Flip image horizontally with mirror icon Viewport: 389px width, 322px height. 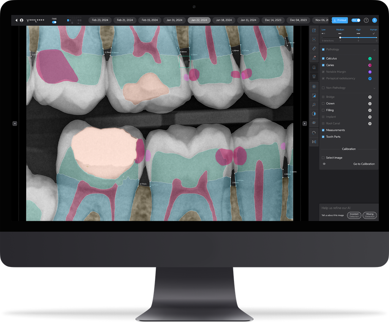314,142
